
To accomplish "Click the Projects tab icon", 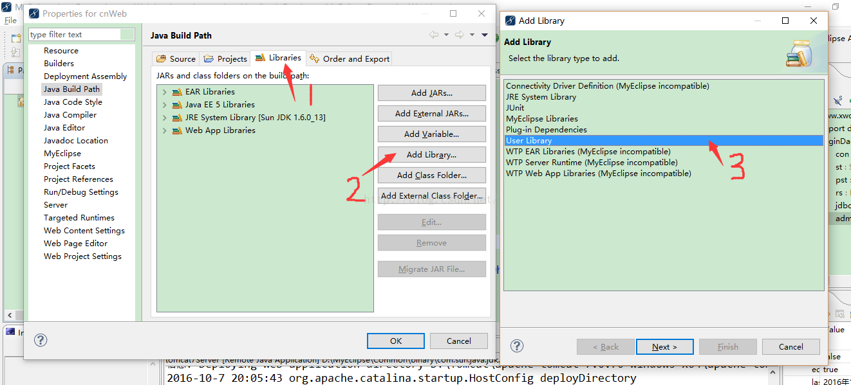I will (x=209, y=58).
